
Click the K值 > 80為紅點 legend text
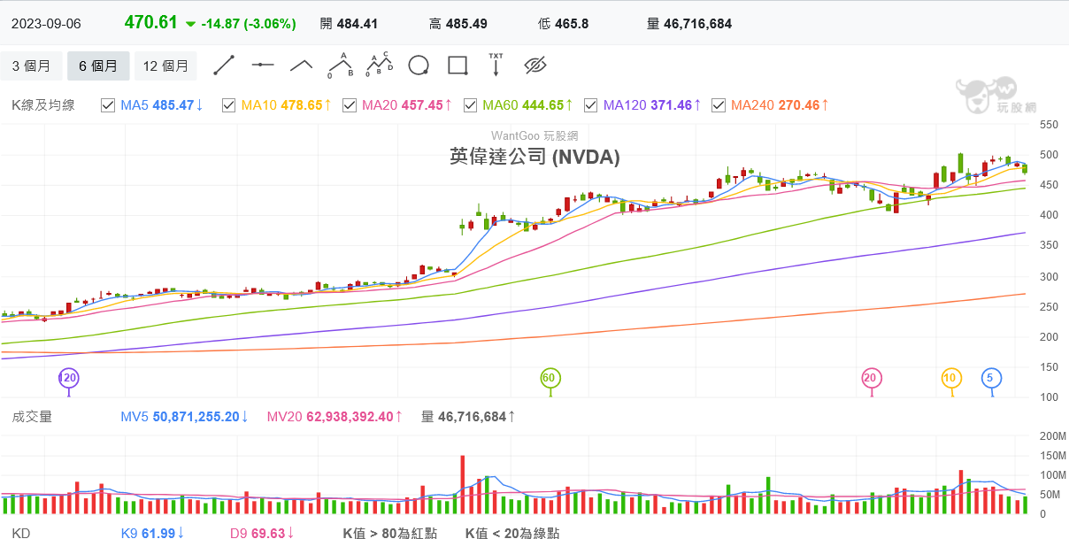click(x=390, y=533)
